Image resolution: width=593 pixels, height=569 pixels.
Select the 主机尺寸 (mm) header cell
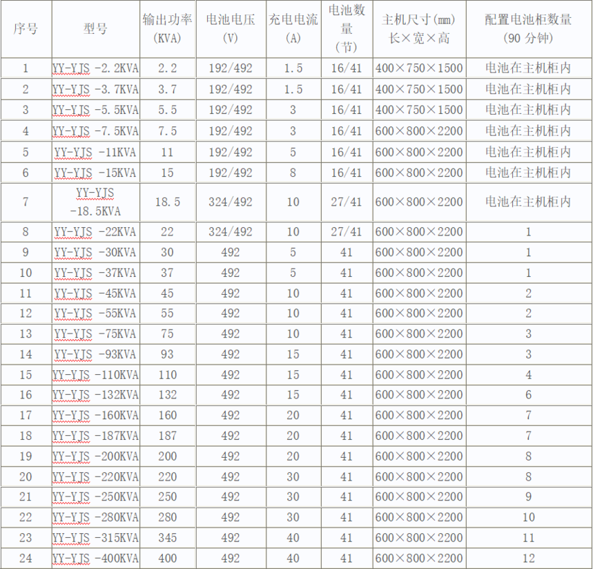click(x=419, y=29)
